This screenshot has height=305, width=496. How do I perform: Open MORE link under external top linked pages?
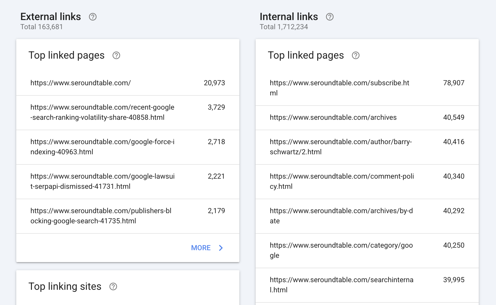tap(201, 248)
